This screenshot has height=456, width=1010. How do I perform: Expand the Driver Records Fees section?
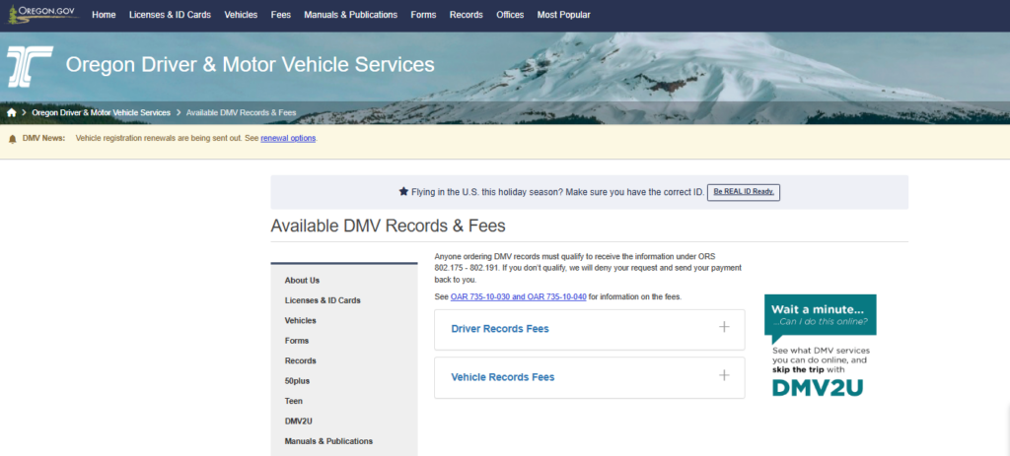tap(590, 329)
